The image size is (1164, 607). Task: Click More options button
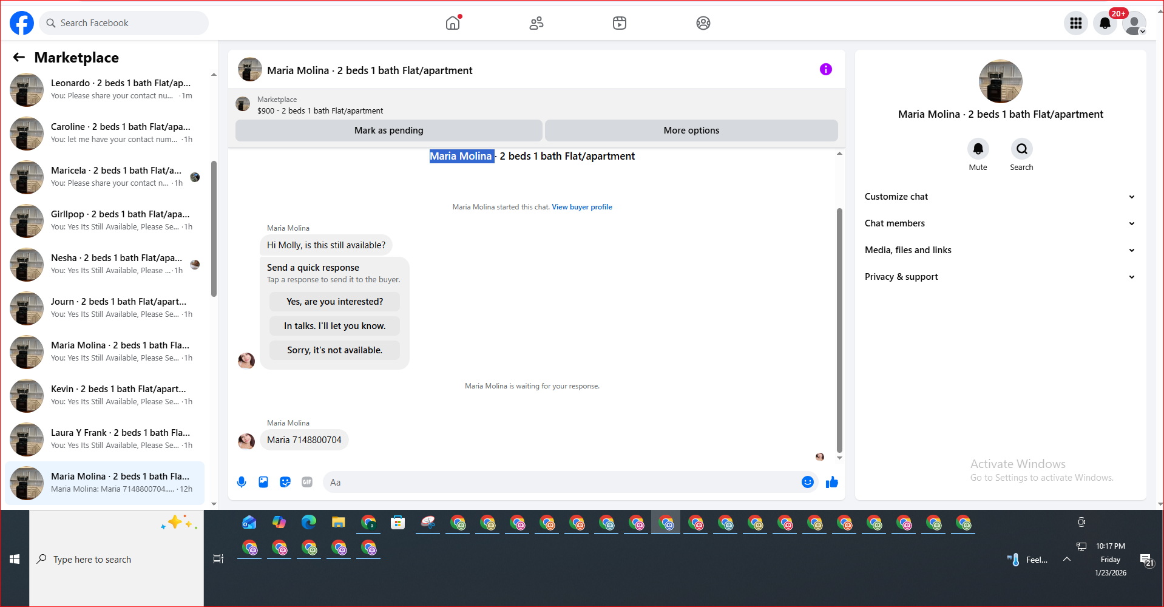691,131
